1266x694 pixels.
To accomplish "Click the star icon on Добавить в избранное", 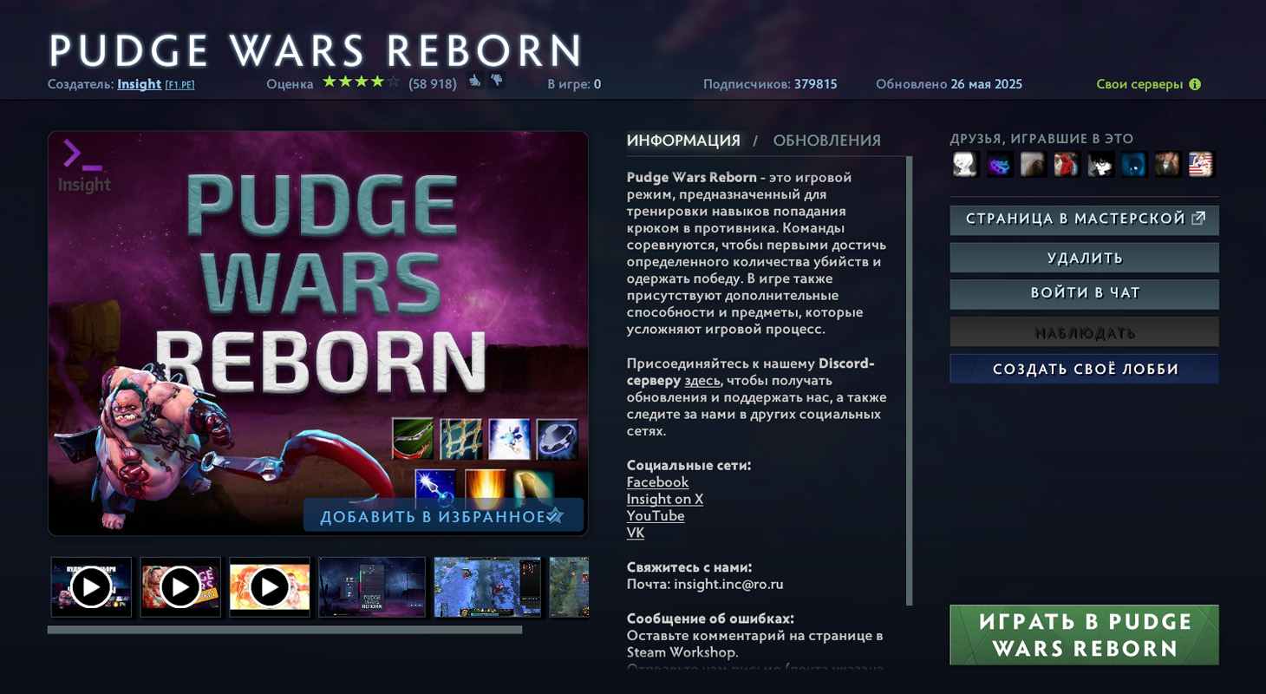I will 555,516.
